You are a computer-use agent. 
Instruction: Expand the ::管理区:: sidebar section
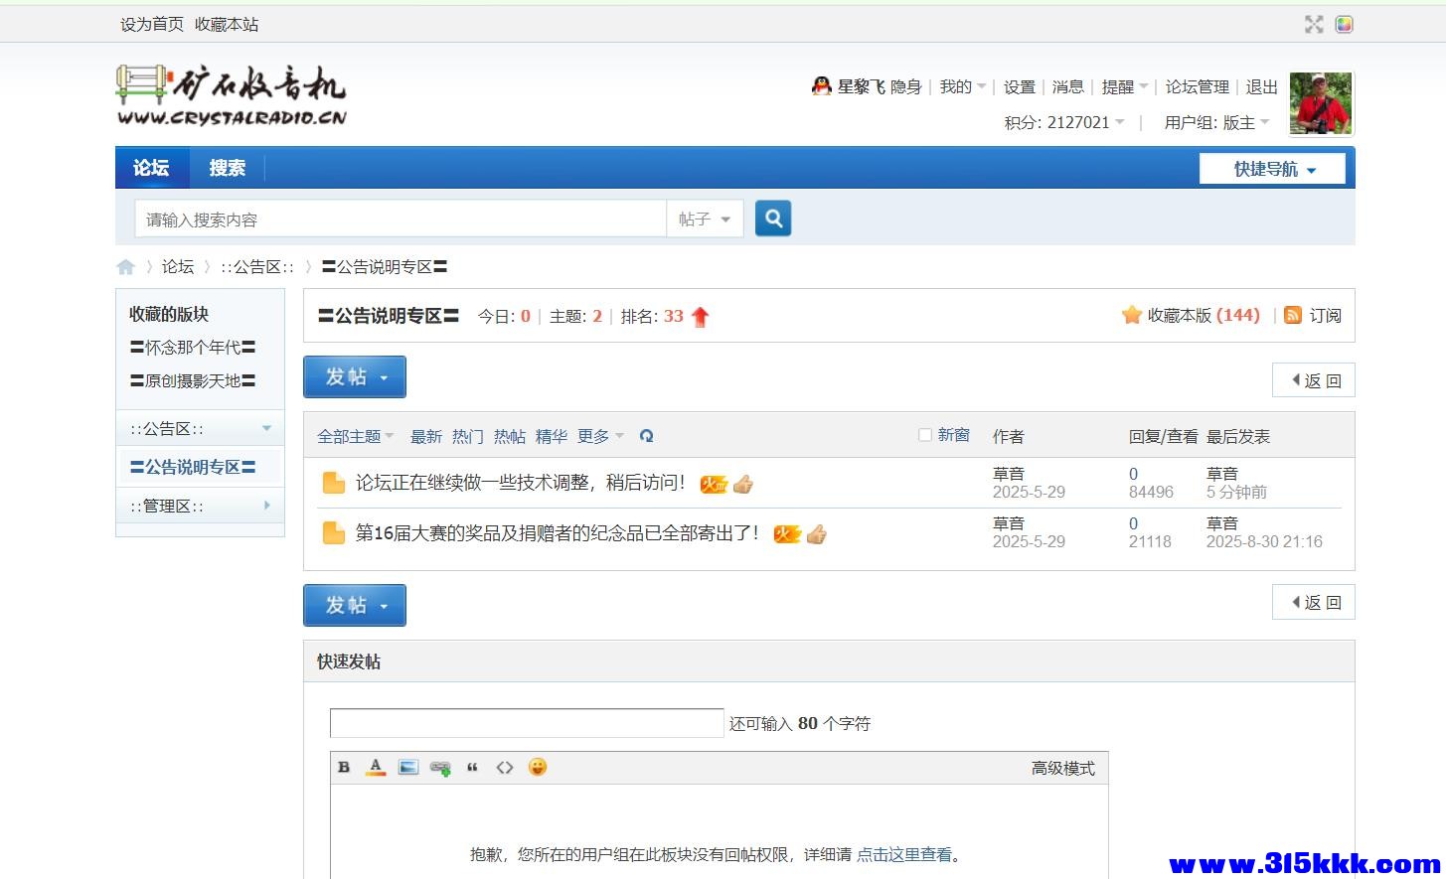coord(265,505)
